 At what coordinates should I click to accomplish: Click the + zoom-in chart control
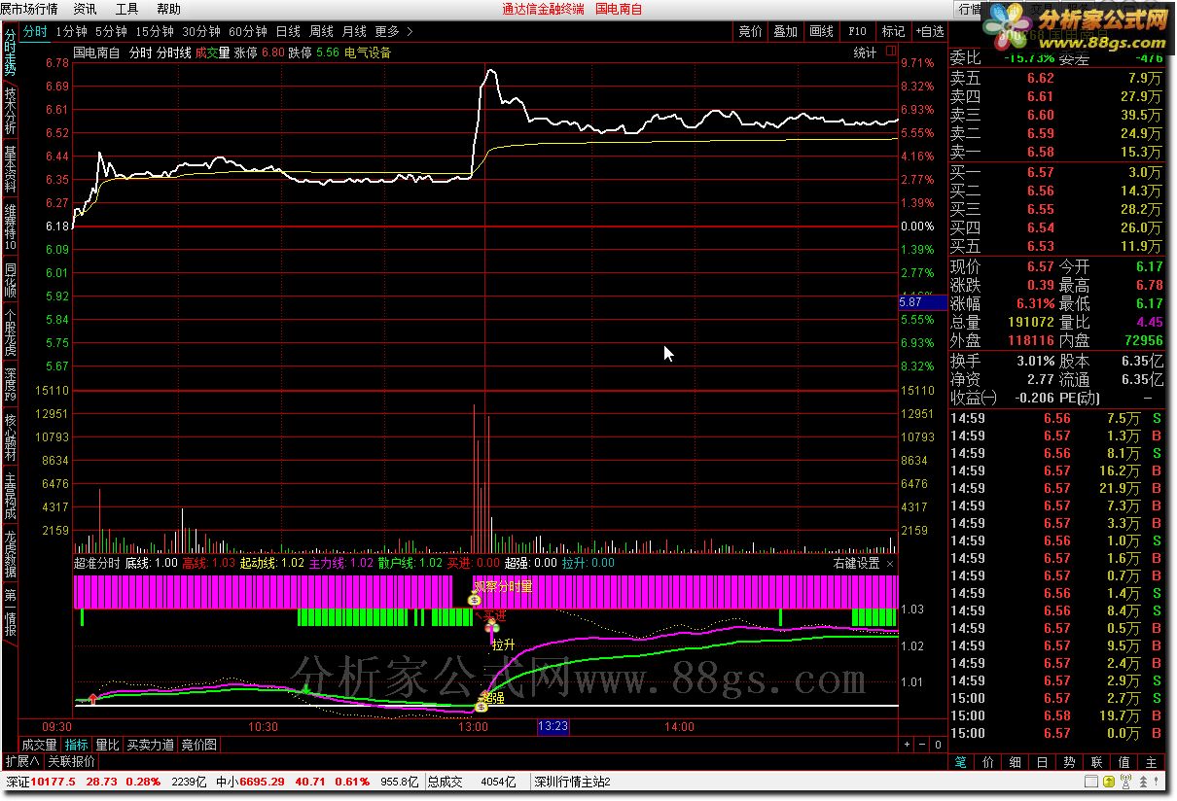click(x=908, y=745)
